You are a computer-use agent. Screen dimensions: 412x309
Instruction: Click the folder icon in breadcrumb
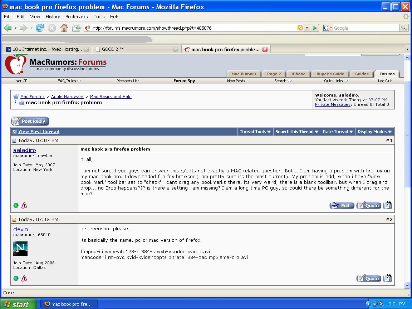point(16,97)
